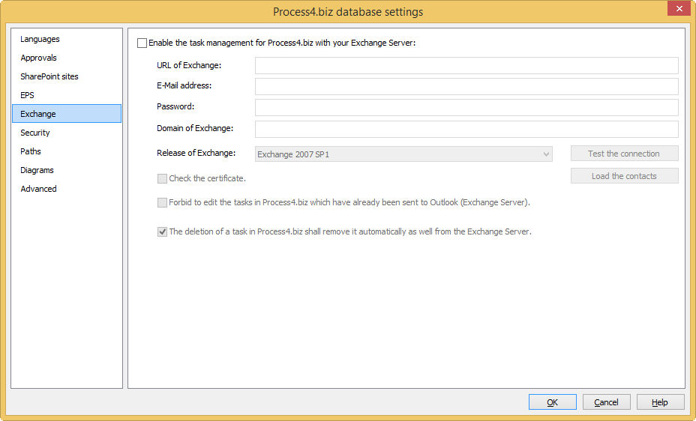This screenshot has width=696, height=421.
Task: Toggle the Check the certificate checkbox
Action: click(163, 178)
